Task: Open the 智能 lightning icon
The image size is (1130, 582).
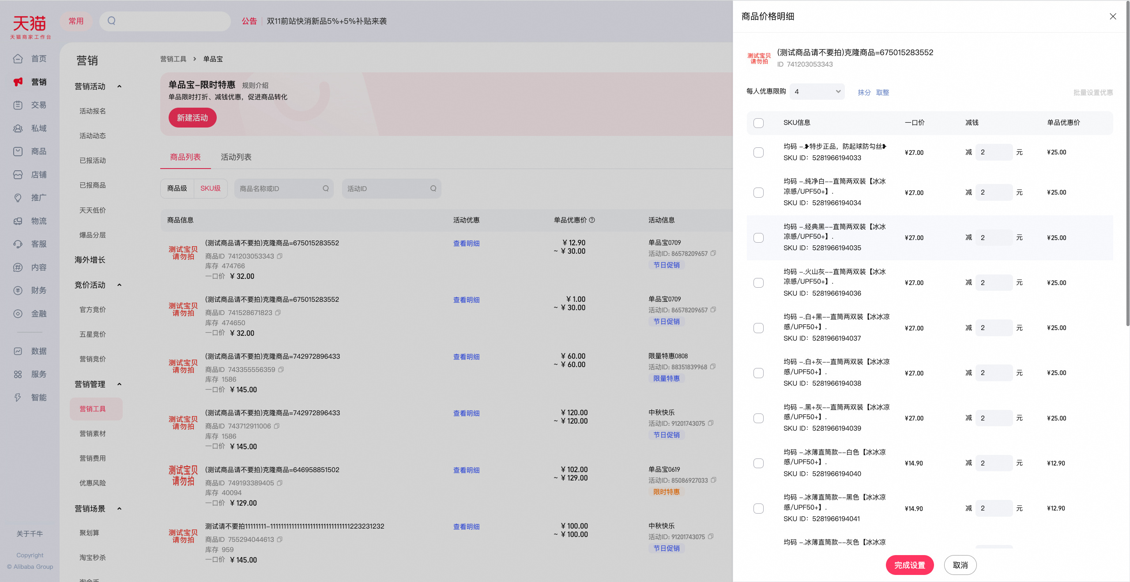Action: [x=18, y=398]
